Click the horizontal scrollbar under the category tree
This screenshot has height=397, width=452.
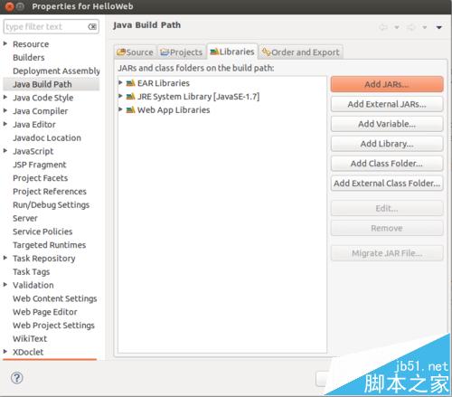click(50, 359)
